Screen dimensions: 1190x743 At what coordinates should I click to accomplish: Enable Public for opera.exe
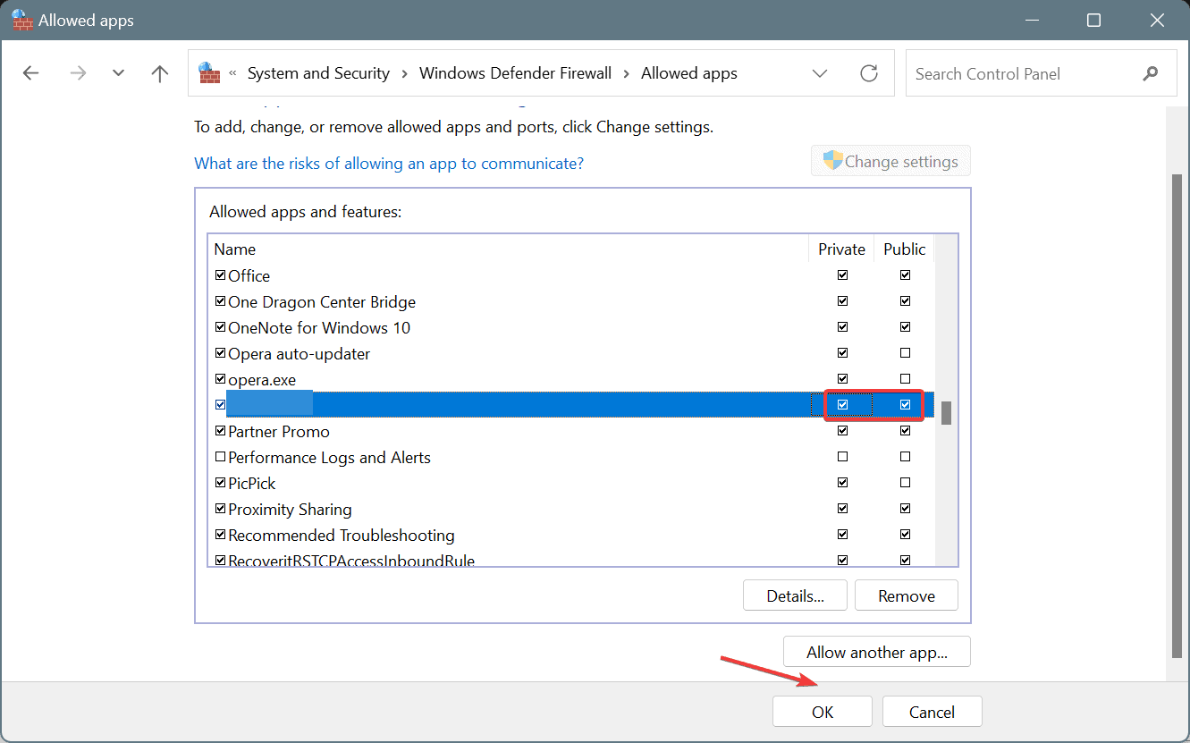[x=905, y=379]
